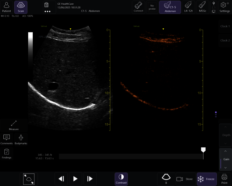The width and height of the screenshot is (232, 186).
Task: Open the Bodymarks tool
Action: (21, 139)
